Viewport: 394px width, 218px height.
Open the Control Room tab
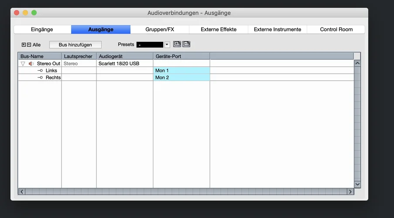[336, 29]
